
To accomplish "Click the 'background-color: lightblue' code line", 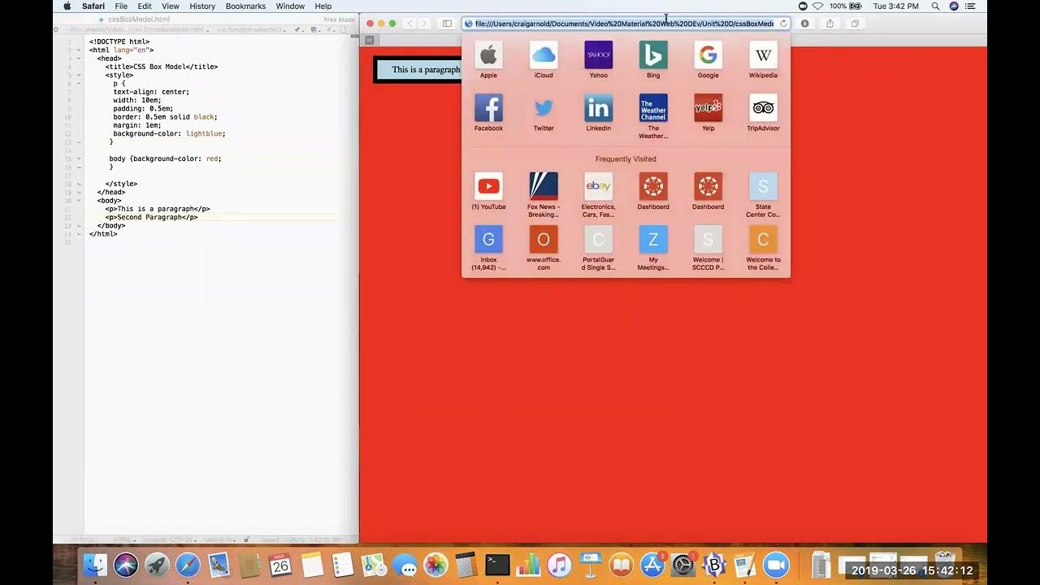I will (169, 133).
